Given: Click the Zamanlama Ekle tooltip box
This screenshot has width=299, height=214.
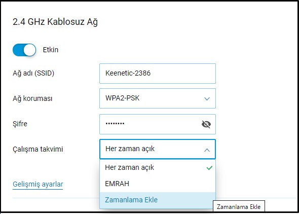Looking at the screenshot, I should (x=239, y=206).
